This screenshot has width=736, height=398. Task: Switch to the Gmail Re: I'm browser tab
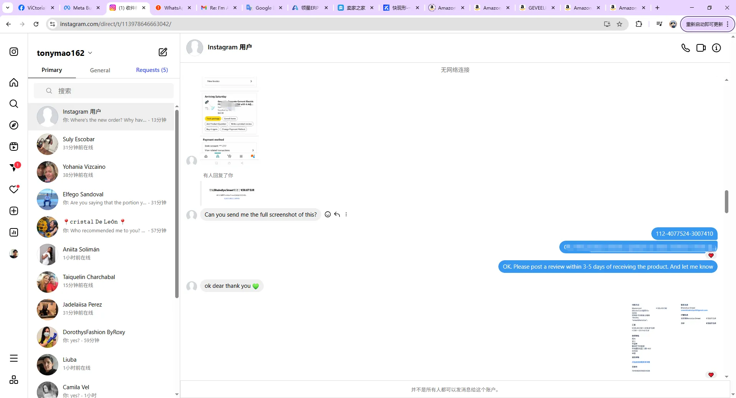(219, 8)
